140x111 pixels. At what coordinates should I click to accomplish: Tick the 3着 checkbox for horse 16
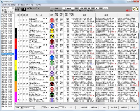(27, 100)
